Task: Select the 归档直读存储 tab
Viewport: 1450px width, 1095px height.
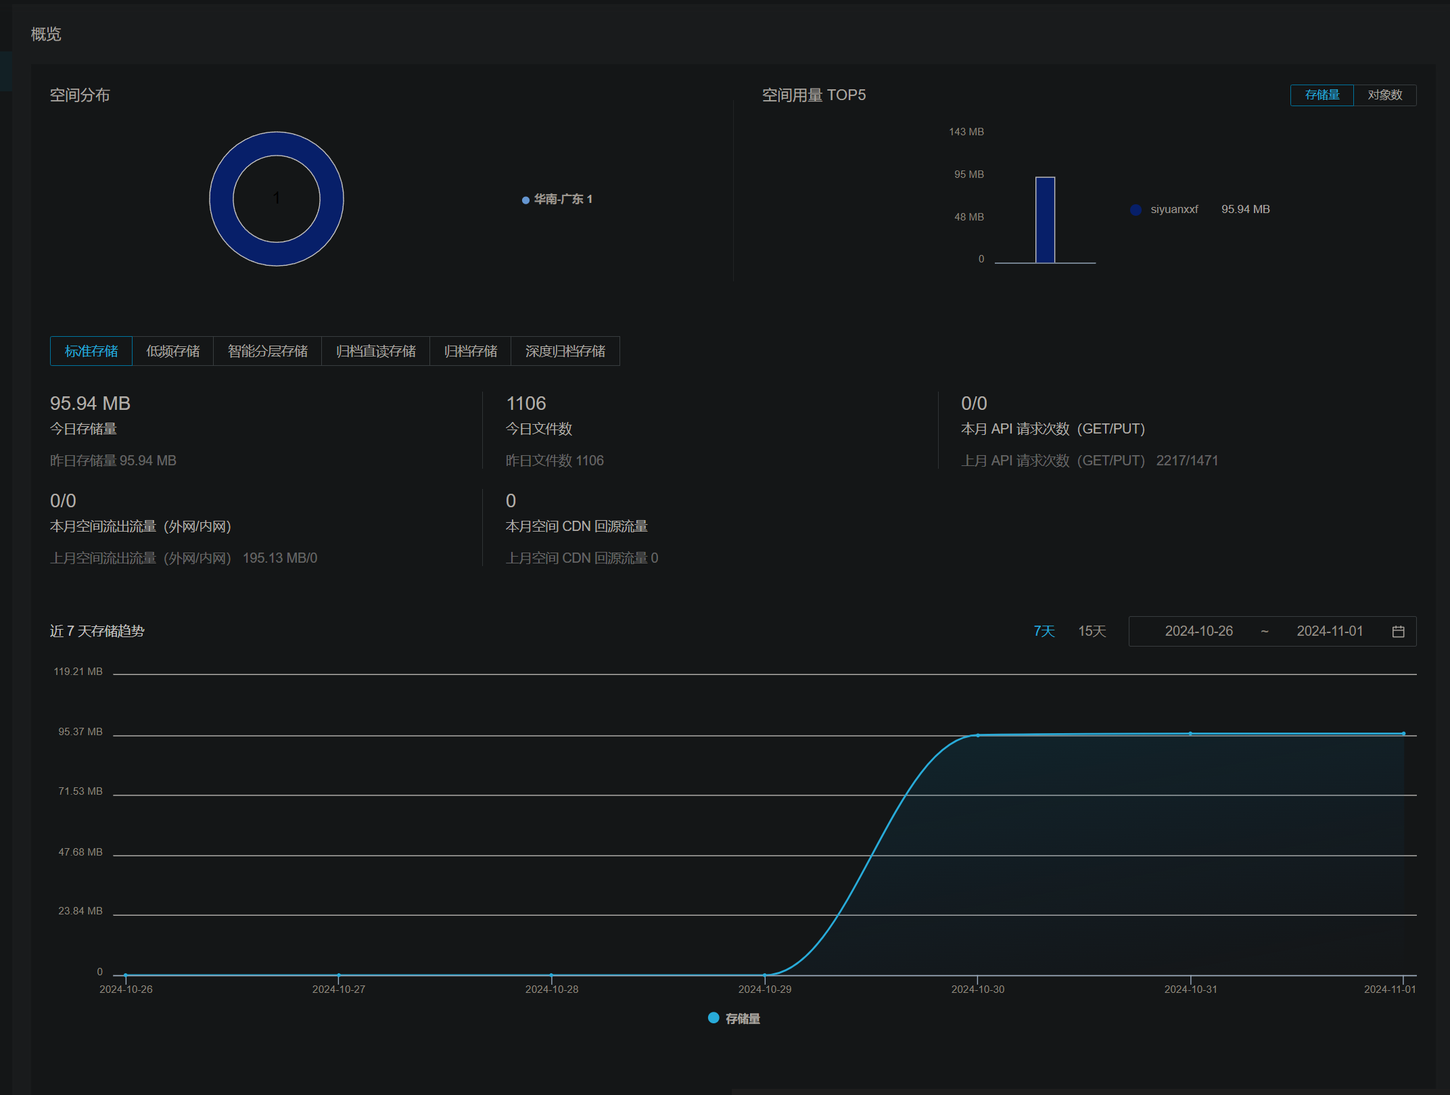Action: (x=376, y=351)
